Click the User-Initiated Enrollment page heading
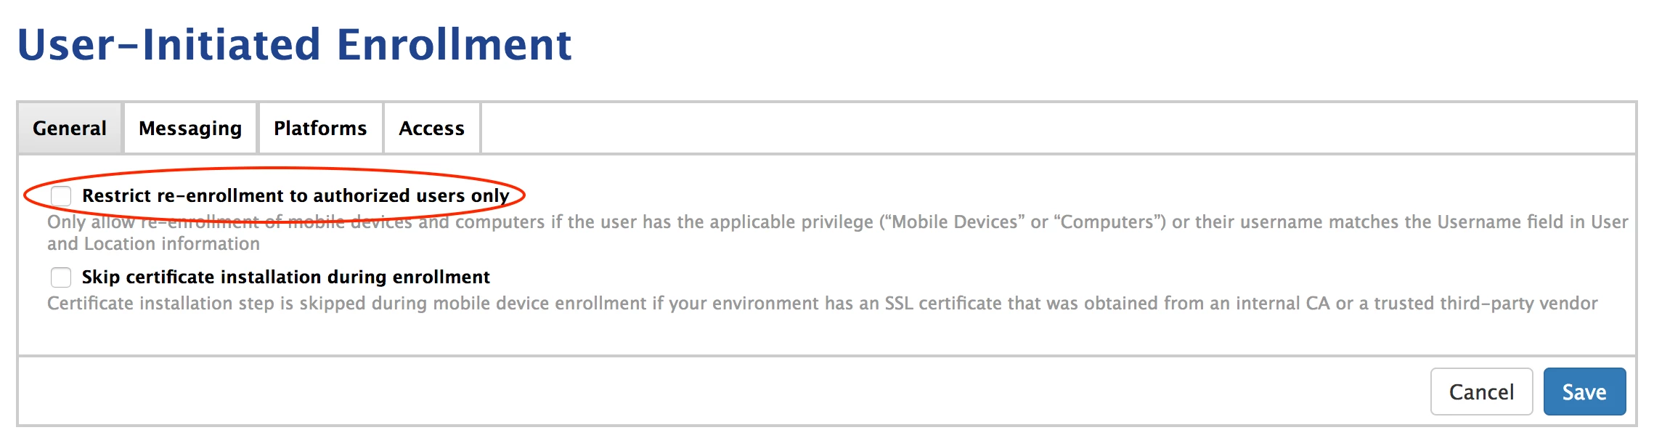Image resolution: width=1654 pixels, height=446 pixels. (294, 44)
